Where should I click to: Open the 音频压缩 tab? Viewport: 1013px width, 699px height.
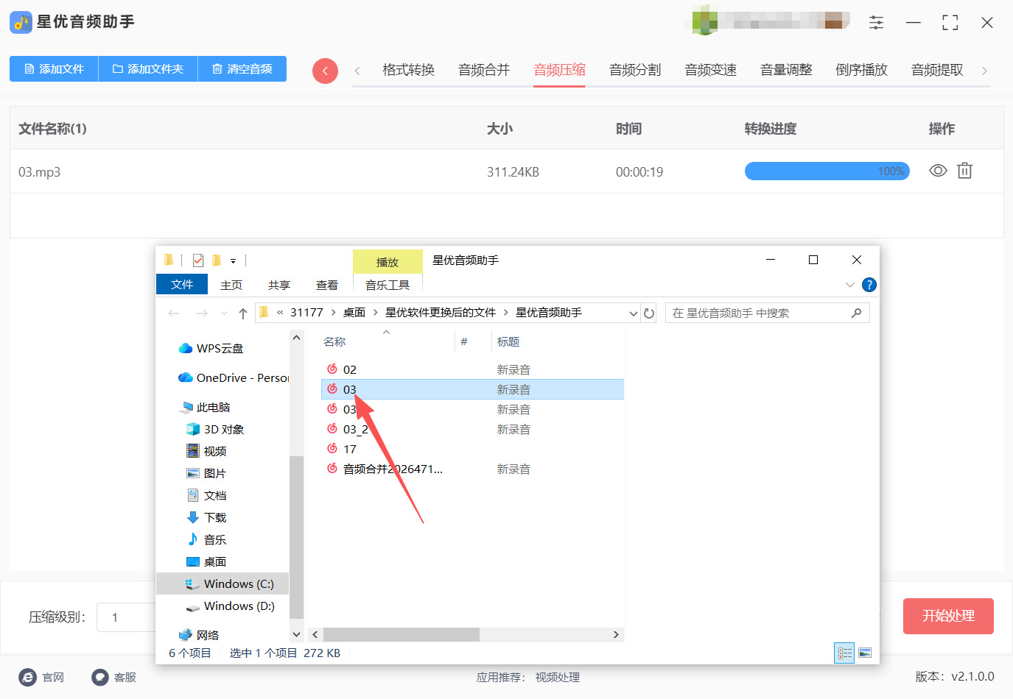point(559,70)
